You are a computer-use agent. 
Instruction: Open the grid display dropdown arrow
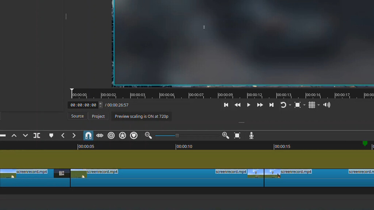318,105
